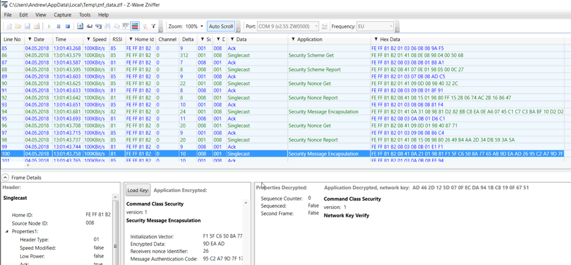
Task: Toggle the Auto Scroll button
Action: [x=221, y=27]
